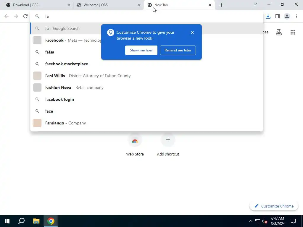Select the New Tab tab

[x=179, y=5]
